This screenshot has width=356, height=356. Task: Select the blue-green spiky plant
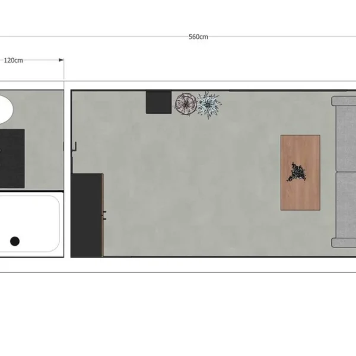pos(209,105)
